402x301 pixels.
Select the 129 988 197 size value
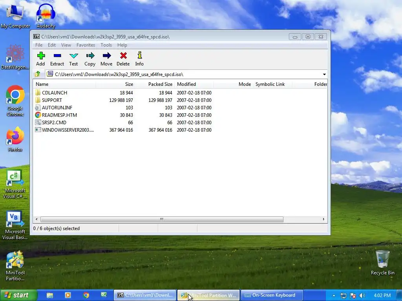click(121, 100)
